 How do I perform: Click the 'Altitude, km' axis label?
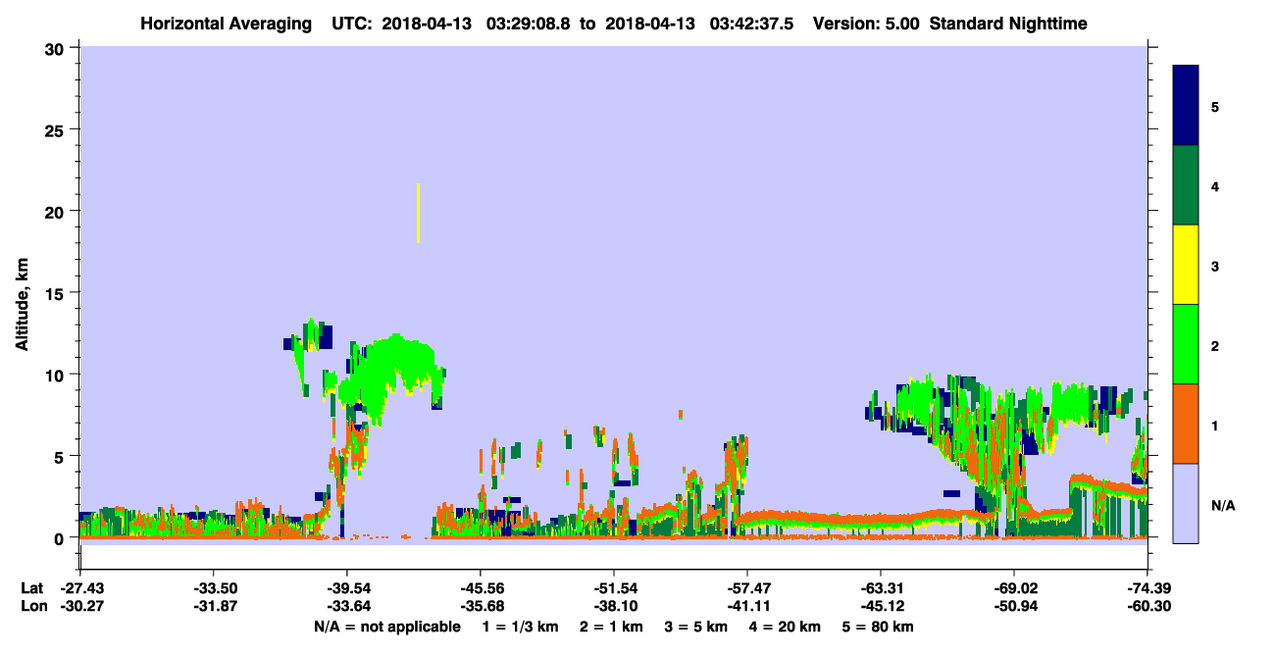(x=22, y=304)
